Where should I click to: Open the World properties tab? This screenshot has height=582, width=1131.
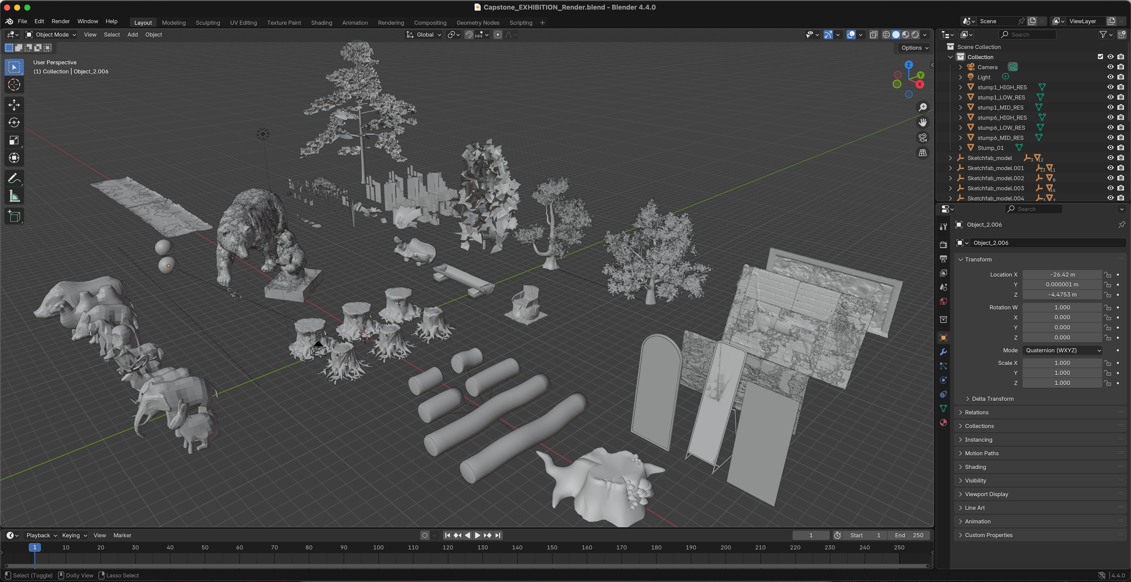(943, 301)
